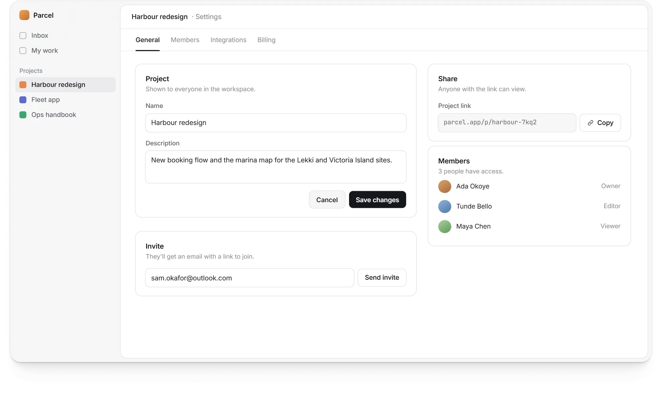
Task: Open Inbox from the sidebar
Action: coord(65,35)
